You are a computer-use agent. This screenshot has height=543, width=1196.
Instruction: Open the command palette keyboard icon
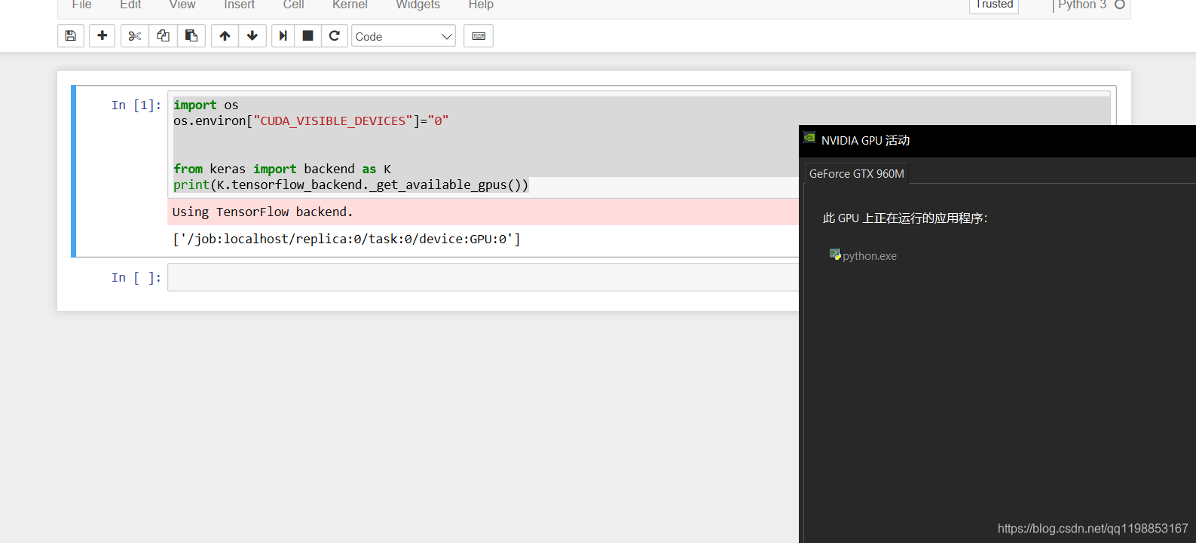coord(479,36)
